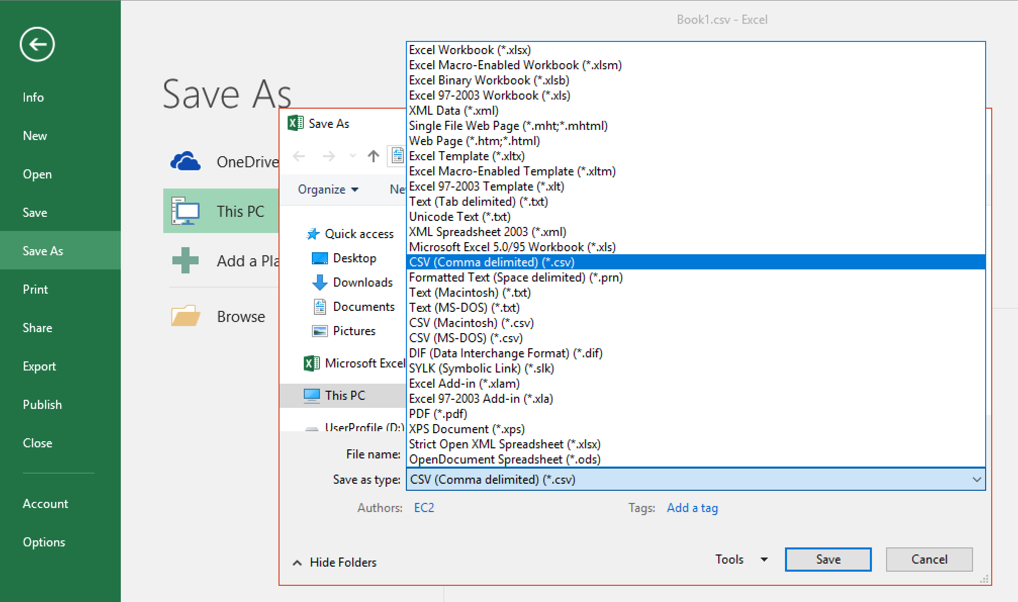
Task: Click the Browse folder icon
Action: [x=186, y=316]
